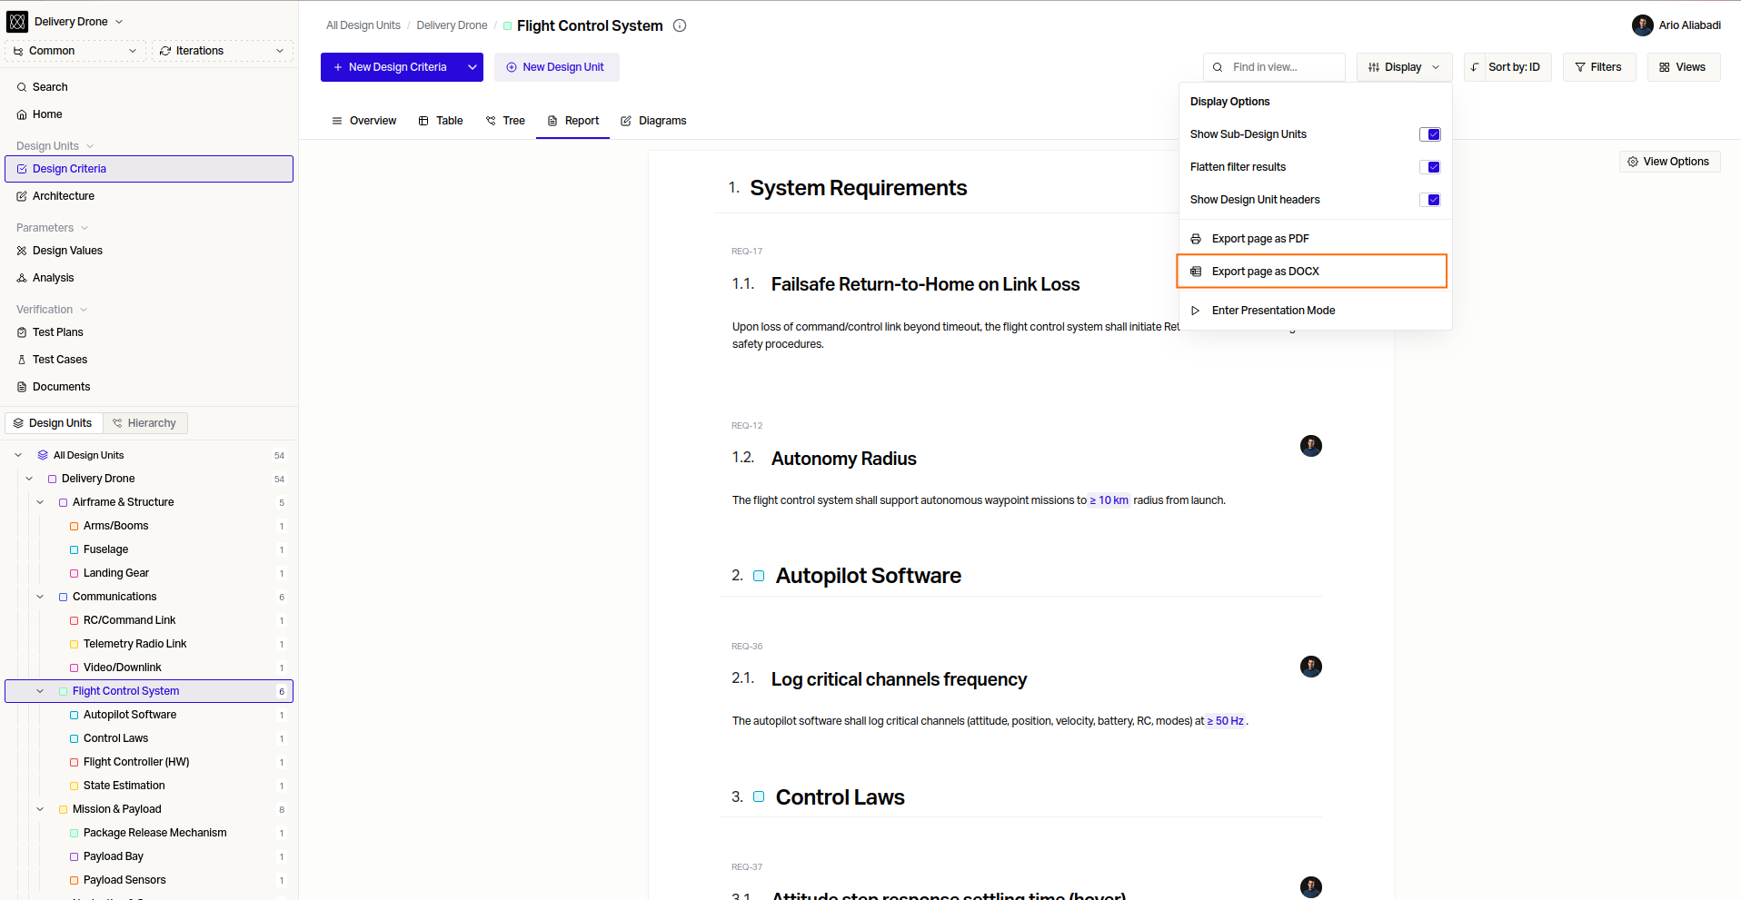Open the Iterations dropdown
The height and width of the screenshot is (900, 1741).
pyautogui.click(x=223, y=51)
